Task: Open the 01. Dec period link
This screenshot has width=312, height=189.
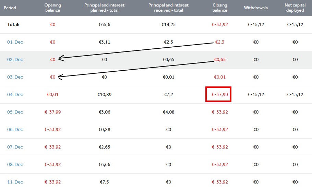Action: [x=15, y=42]
